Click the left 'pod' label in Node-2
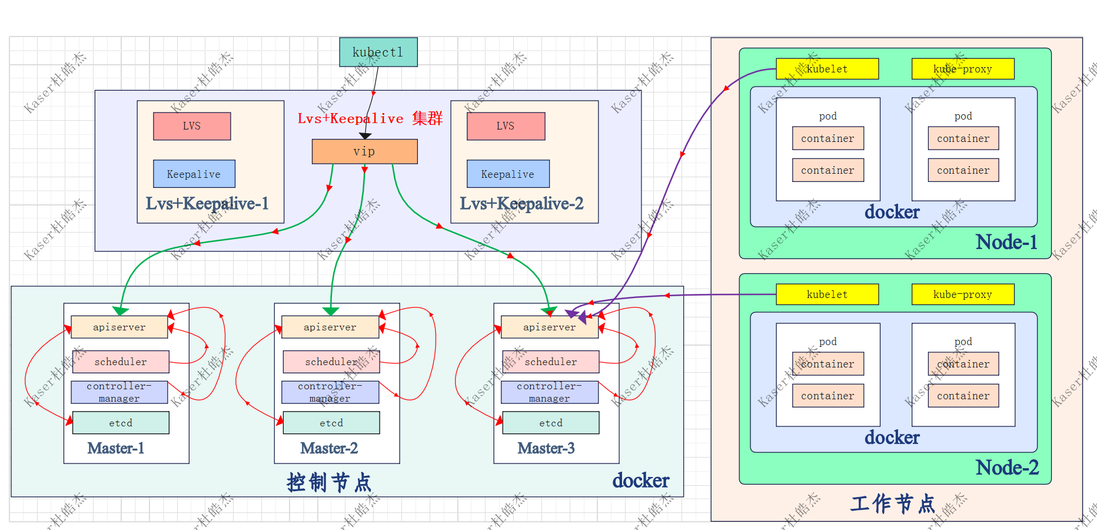 pos(828,342)
